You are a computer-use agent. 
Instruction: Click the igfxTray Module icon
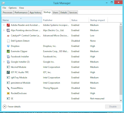[8, 77]
